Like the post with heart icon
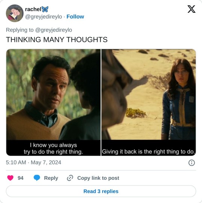 [10, 178]
